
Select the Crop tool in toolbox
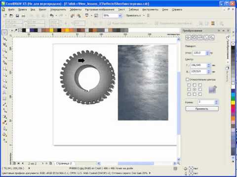tap(5, 45)
